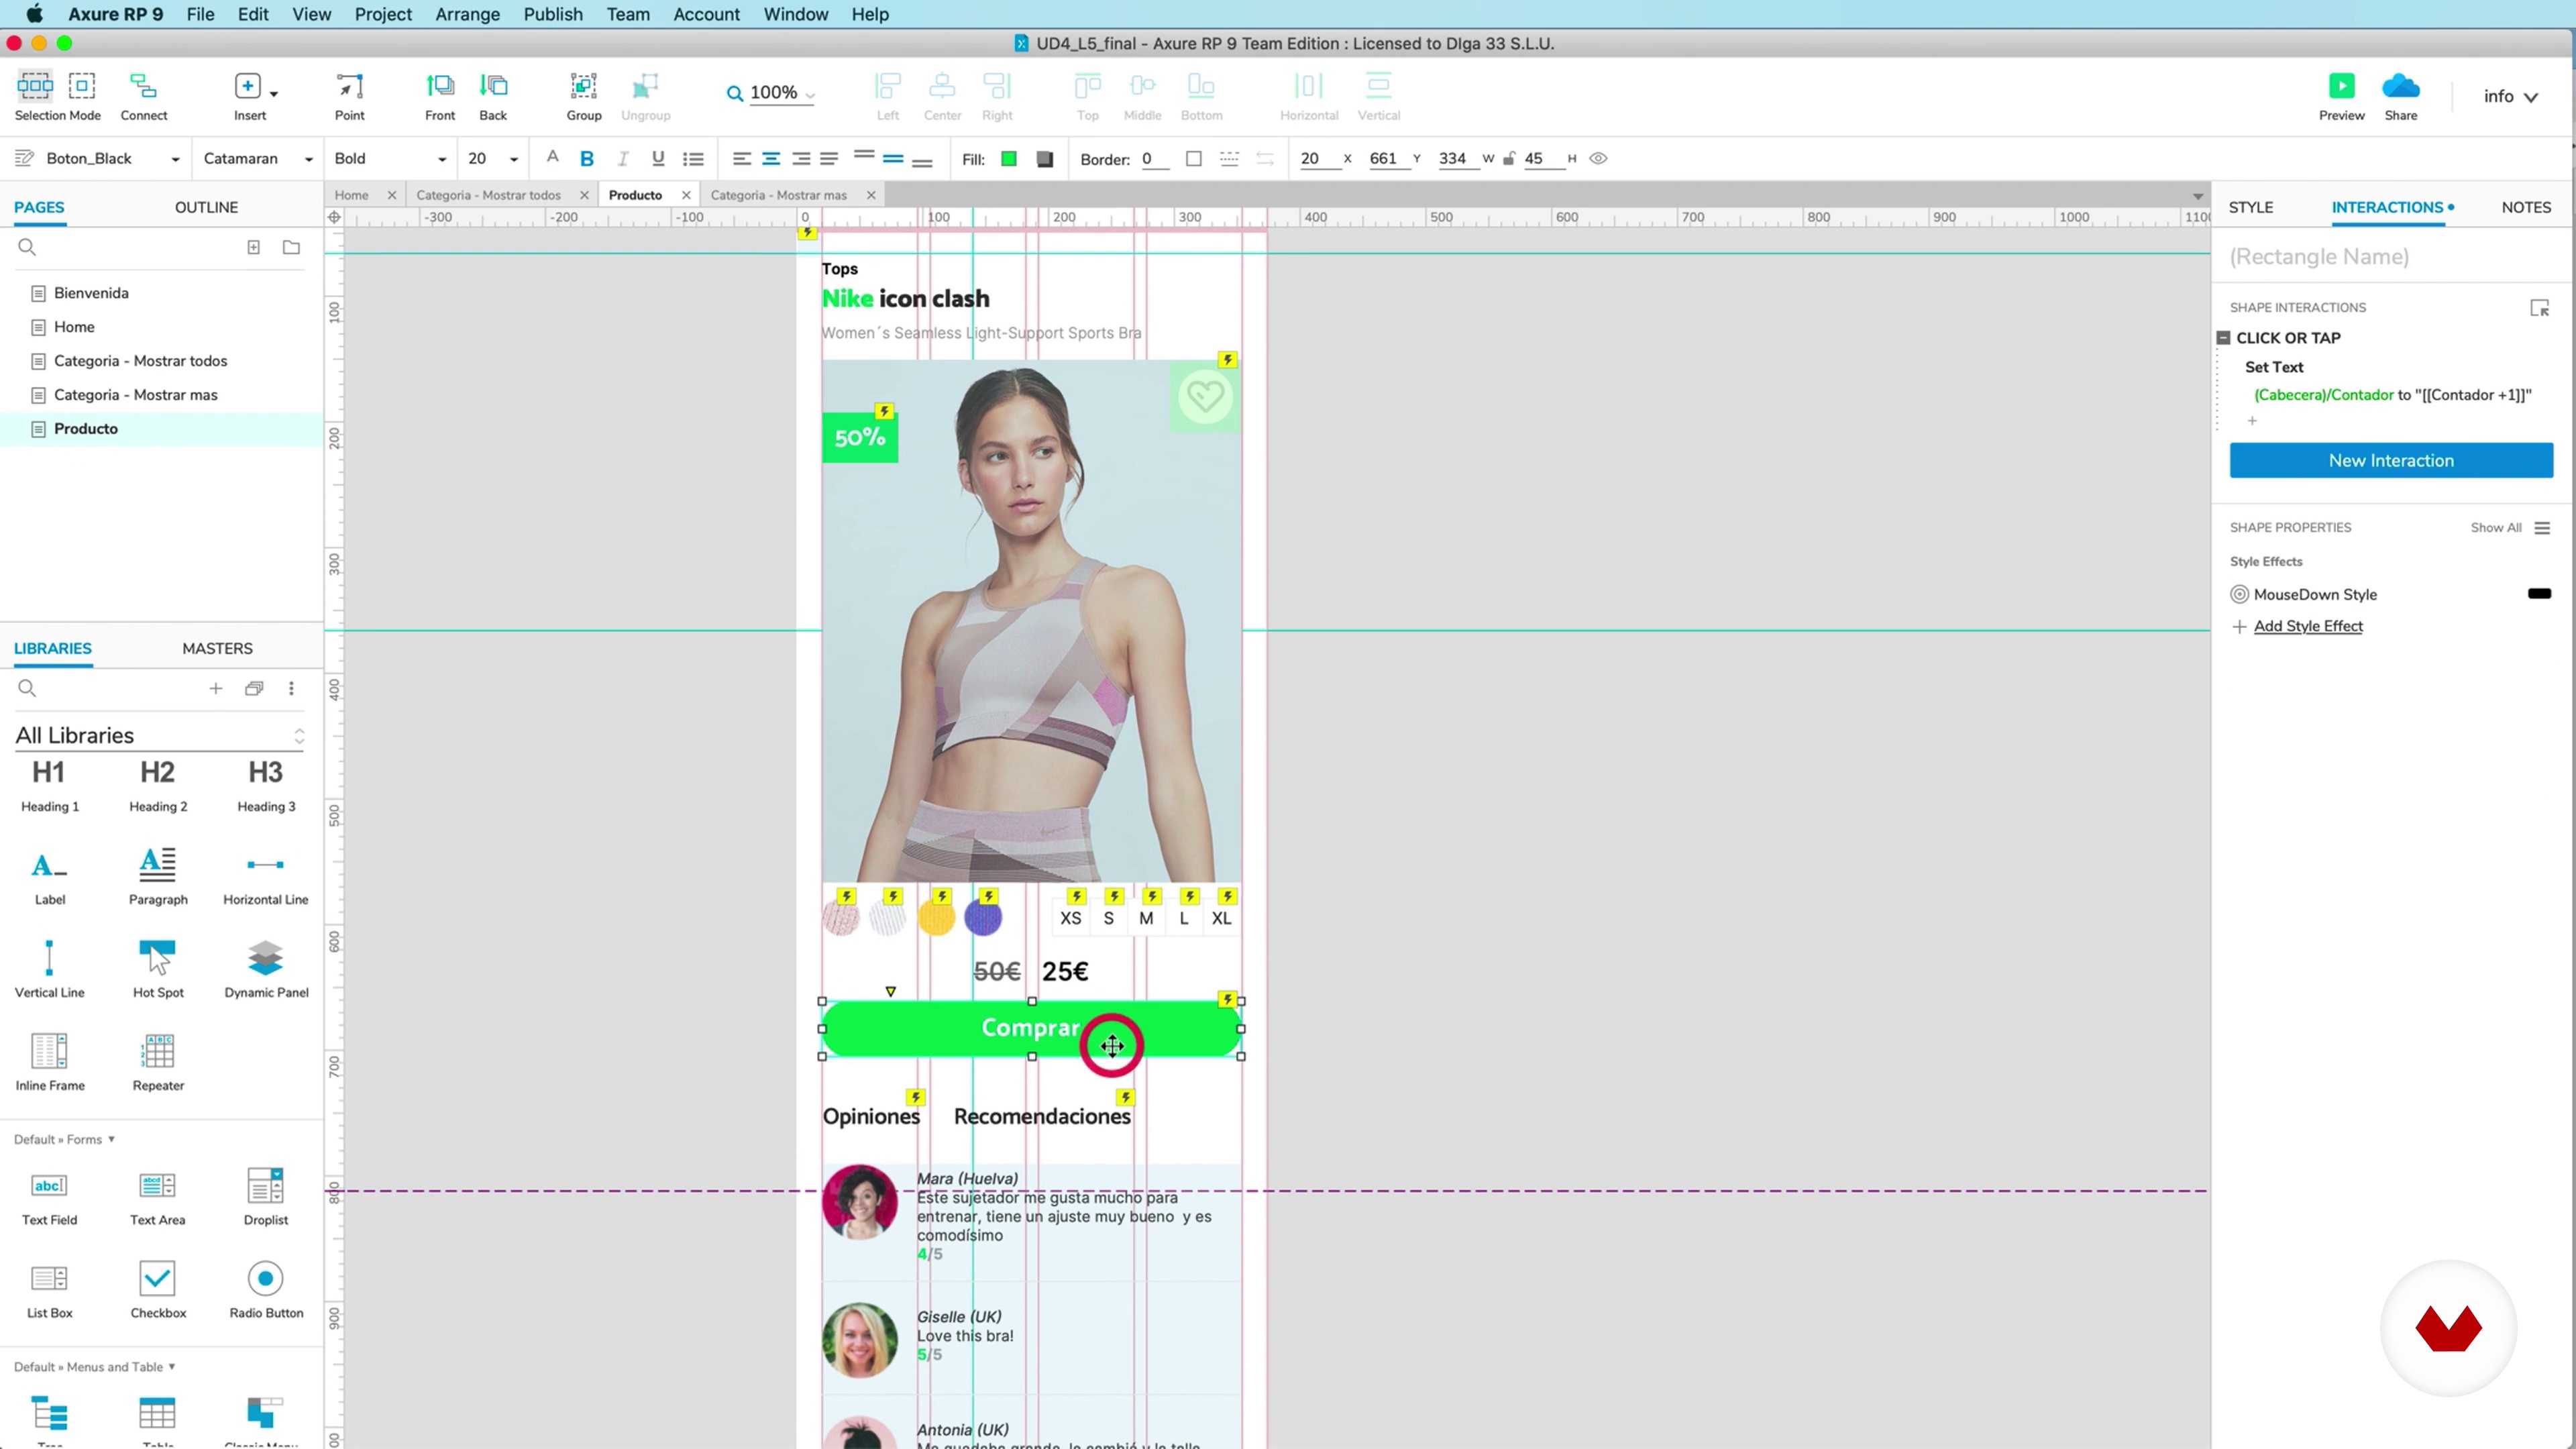
Task: Click the Share cloud icon
Action: (2401, 86)
